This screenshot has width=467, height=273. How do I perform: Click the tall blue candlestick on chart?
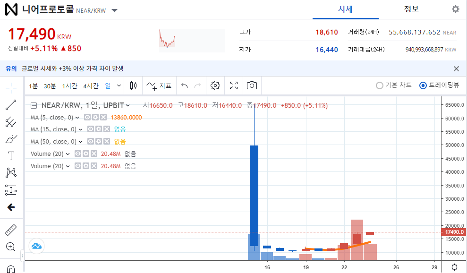tap(254, 196)
